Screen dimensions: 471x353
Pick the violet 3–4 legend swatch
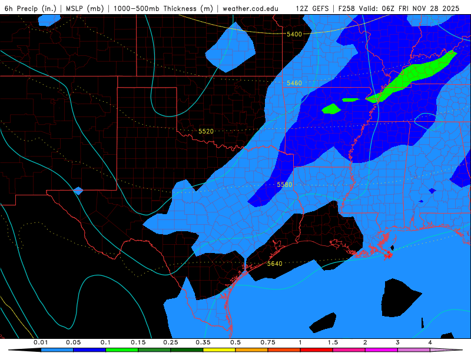[414, 350]
